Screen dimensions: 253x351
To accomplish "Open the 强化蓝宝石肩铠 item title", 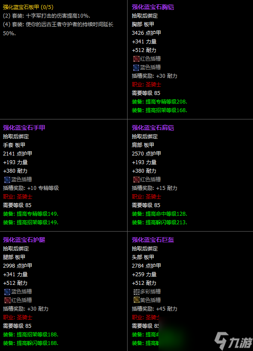I will click(x=153, y=128).
